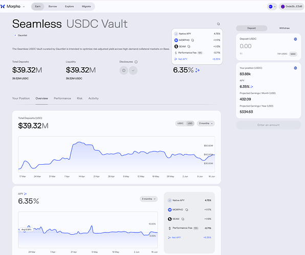Click USDC icon in deposit card

tap(295, 39)
